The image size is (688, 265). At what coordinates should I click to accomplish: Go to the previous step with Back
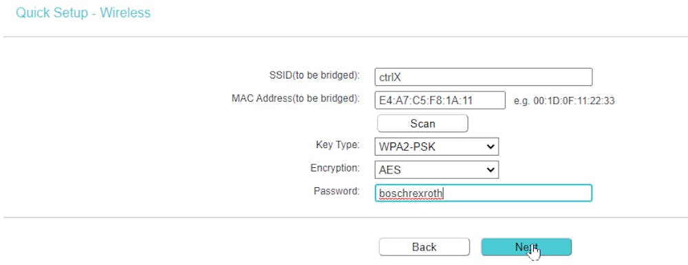point(424,247)
